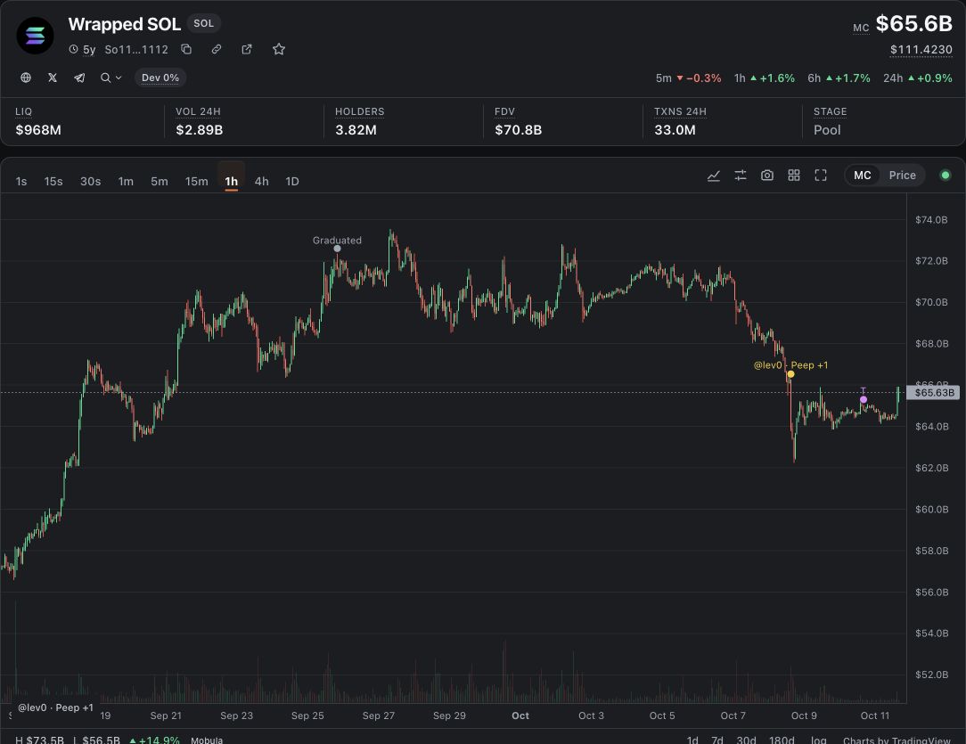
Task: Click the Mobula data source label
Action: coord(207,740)
